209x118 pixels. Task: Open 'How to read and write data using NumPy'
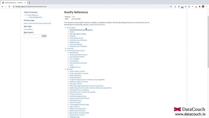click(x=37, y=23)
